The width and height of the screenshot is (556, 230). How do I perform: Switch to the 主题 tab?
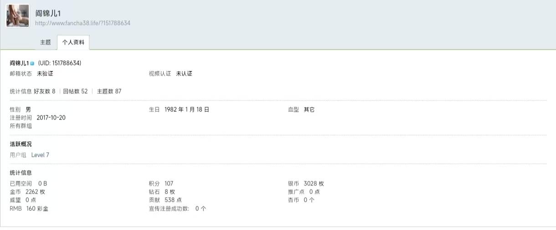point(45,42)
